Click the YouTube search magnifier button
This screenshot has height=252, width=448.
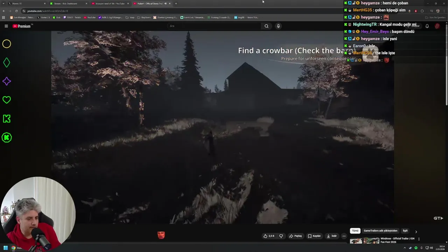266,26
